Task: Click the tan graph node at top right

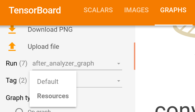Action: [184, 31]
